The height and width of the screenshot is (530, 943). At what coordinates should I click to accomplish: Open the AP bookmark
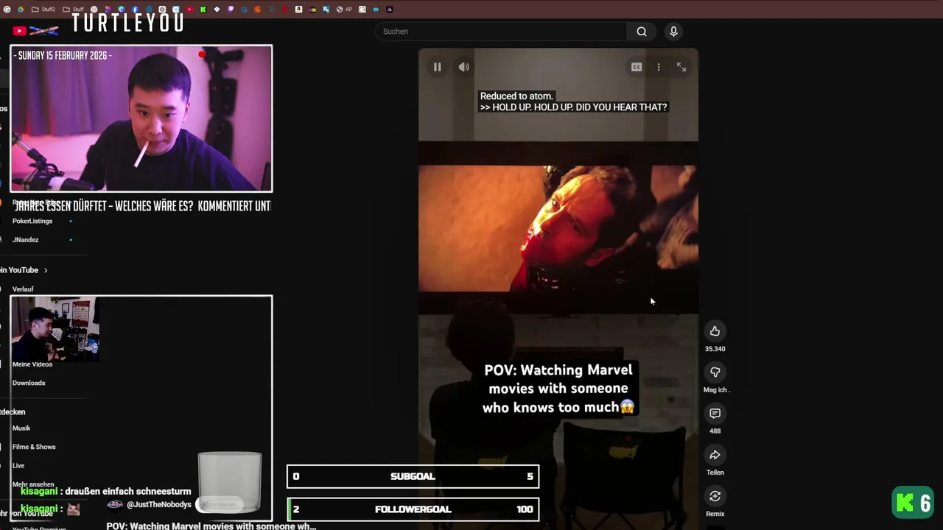(x=344, y=10)
